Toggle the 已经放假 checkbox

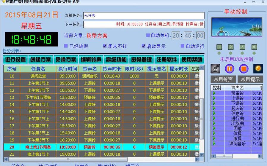(x=66, y=46)
